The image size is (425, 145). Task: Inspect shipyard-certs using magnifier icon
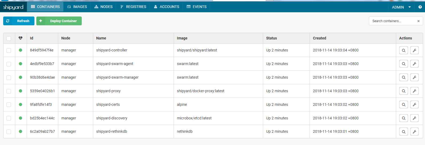tap(404, 105)
